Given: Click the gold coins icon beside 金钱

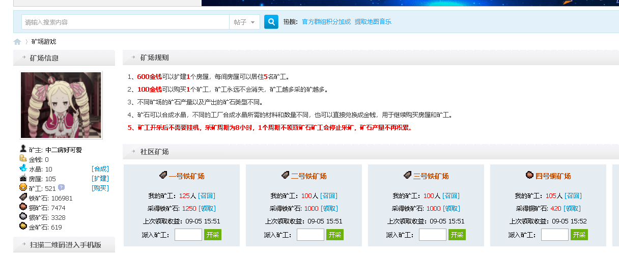Looking at the screenshot, I should point(23,159).
